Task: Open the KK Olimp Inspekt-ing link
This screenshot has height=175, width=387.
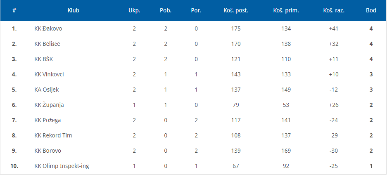Action: click(62, 166)
